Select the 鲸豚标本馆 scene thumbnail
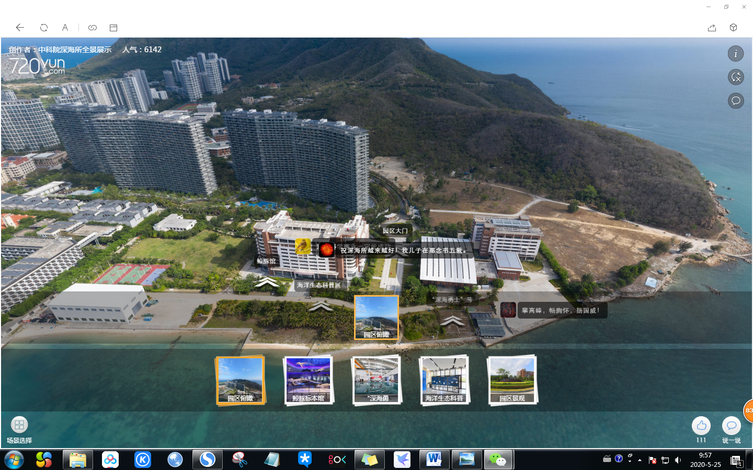The width and height of the screenshot is (753, 470). [x=308, y=380]
